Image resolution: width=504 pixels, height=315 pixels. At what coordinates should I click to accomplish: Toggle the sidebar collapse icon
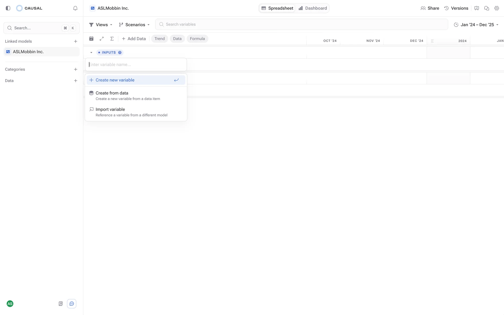pos(8,8)
